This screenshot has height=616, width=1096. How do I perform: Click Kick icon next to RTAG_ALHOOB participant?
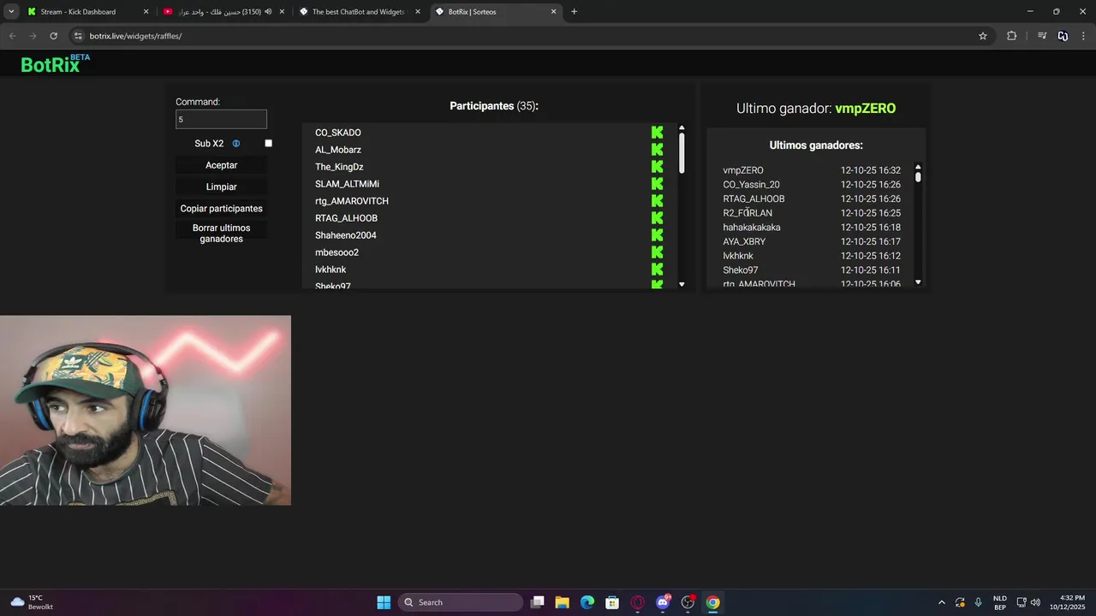tap(657, 218)
